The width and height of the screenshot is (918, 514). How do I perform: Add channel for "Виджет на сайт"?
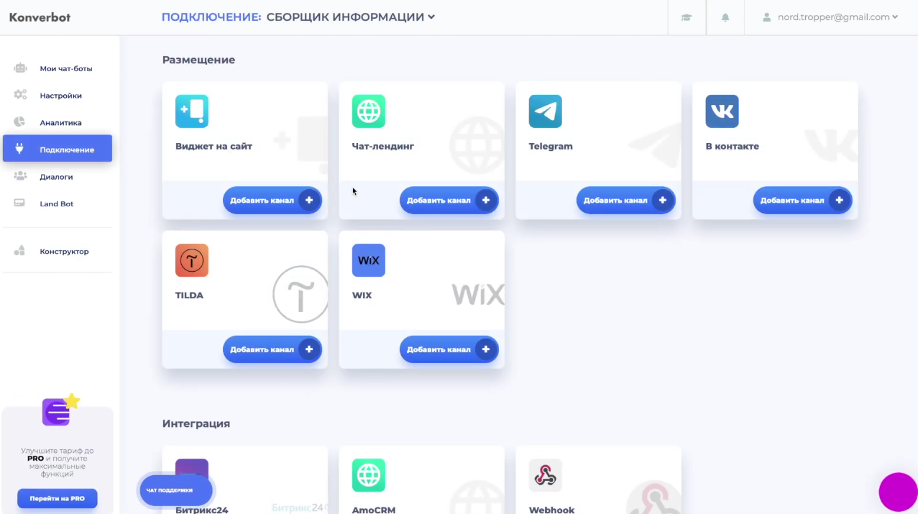(272, 201)
